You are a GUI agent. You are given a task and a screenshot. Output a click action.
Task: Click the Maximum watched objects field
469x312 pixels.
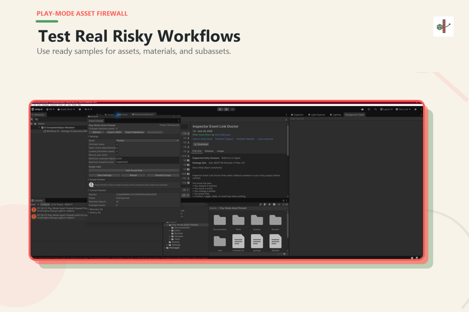click(147, 159)
